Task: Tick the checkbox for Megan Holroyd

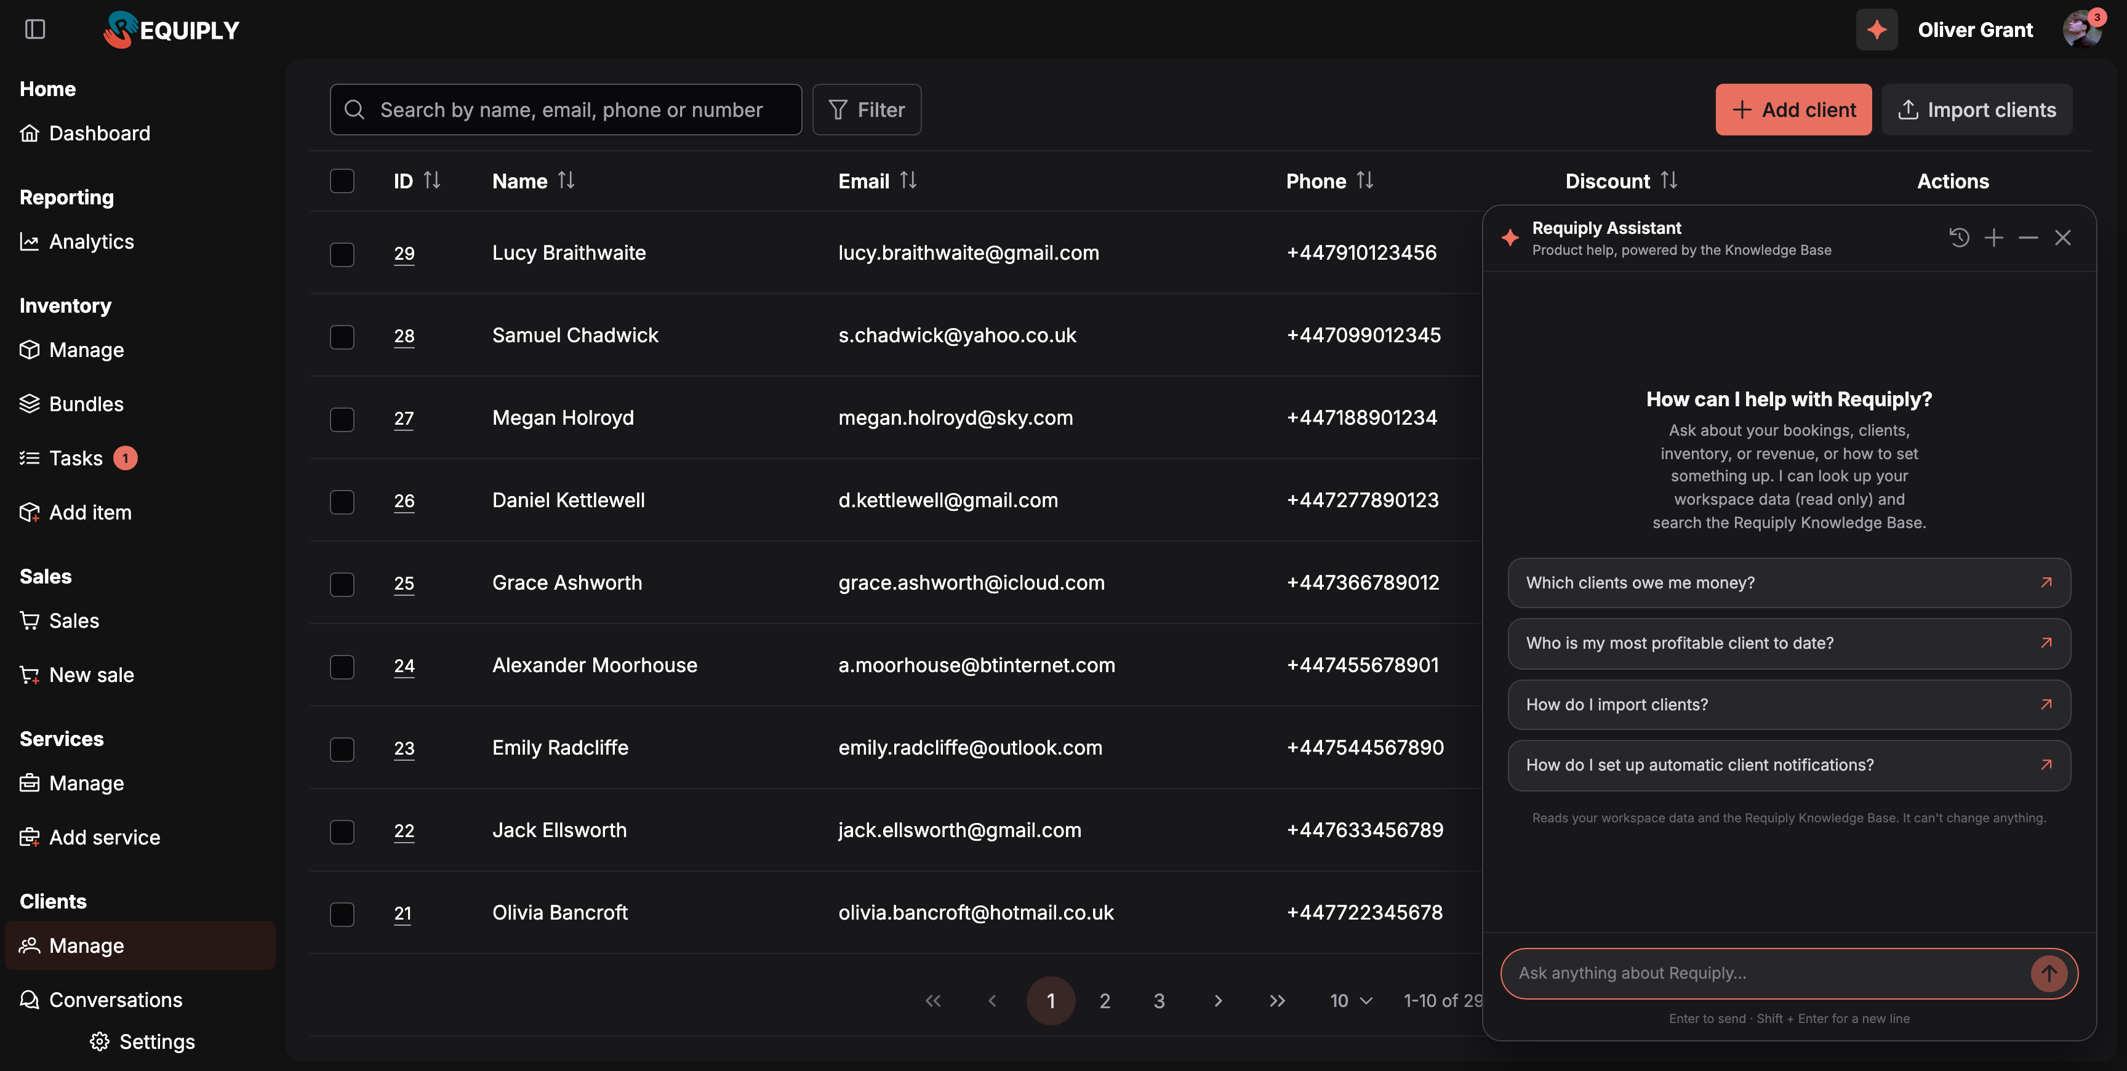Action: tap(342, 419)
